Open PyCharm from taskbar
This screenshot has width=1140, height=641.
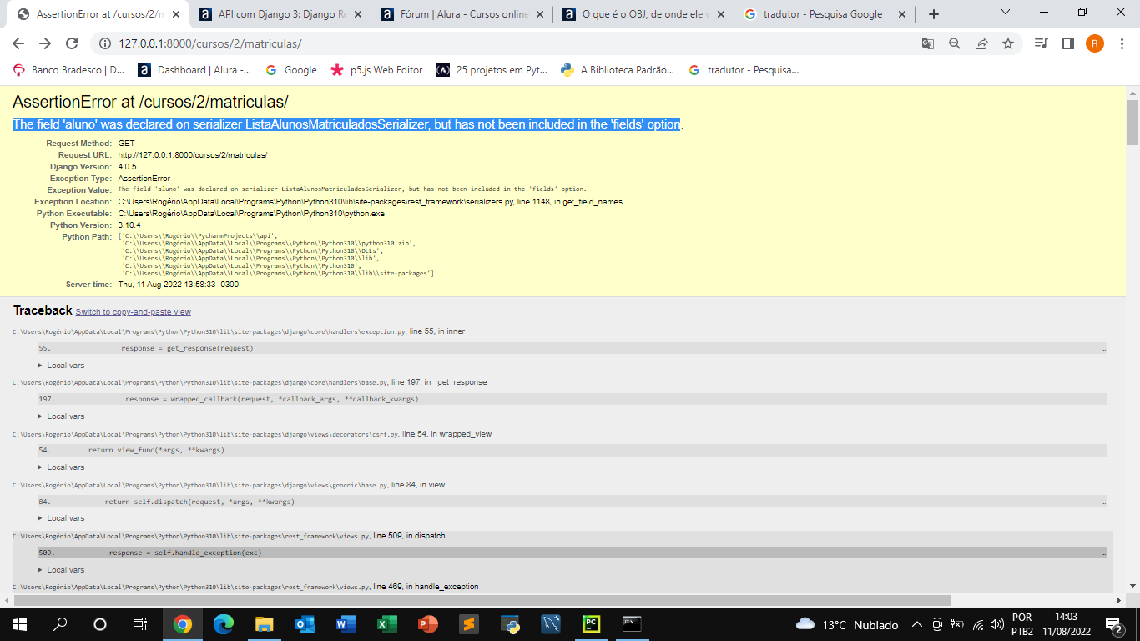pyautogui.click(x=591, y=624)
